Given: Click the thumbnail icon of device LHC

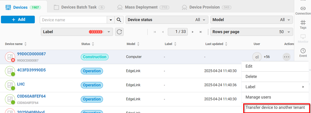Looking at the screenshot, I should click(x=10, y=85).
